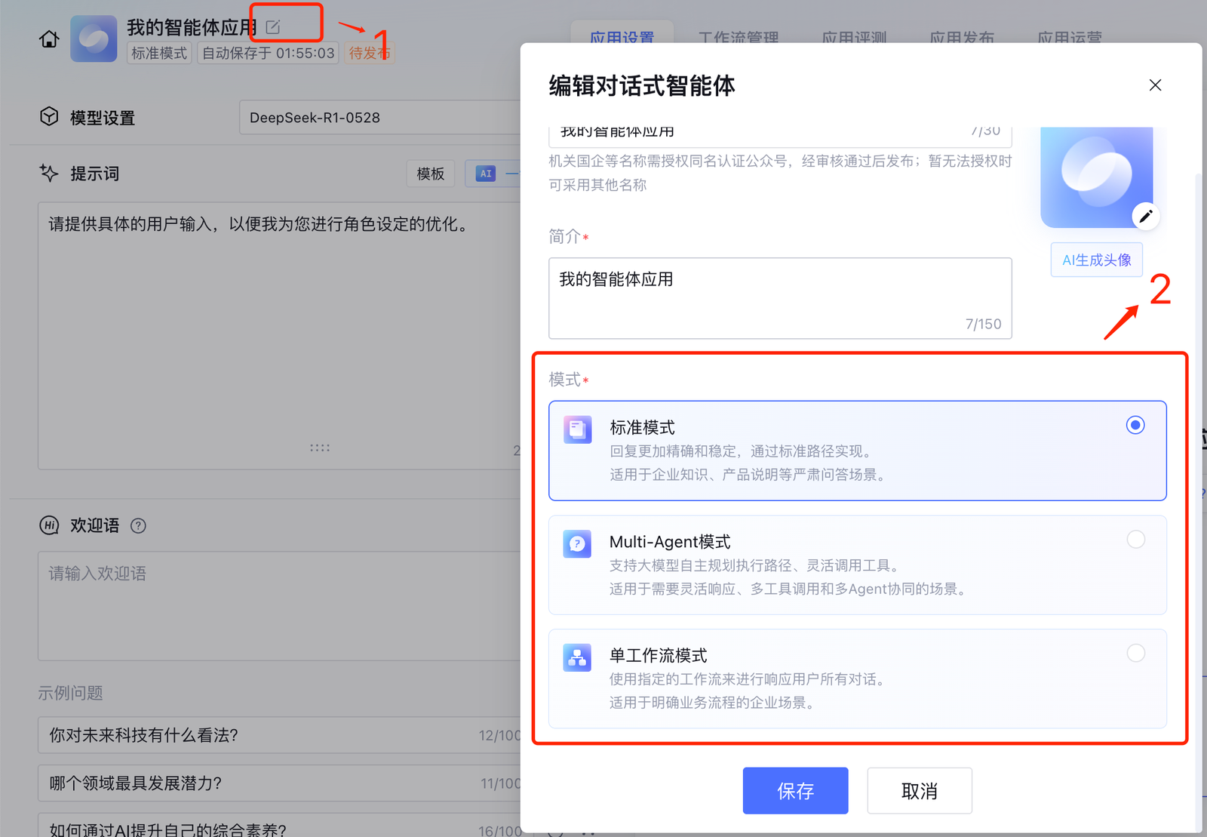Click the help icon beside 欢迎语
The image size is (1207, 837).
[138, 526]
